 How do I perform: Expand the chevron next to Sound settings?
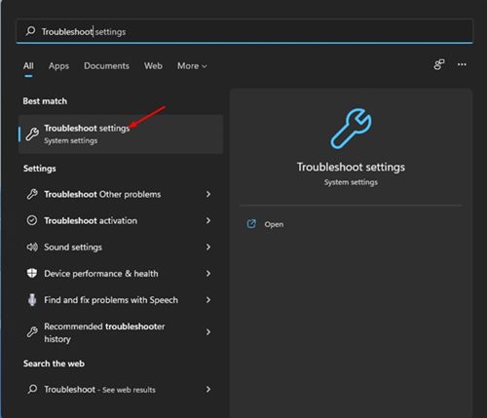[208, 247]
